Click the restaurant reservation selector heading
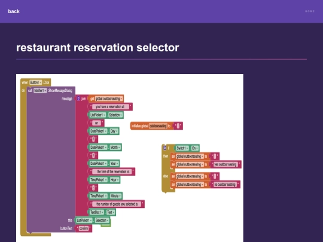Screen dimensions: 323x242 (x=97, y=48)
